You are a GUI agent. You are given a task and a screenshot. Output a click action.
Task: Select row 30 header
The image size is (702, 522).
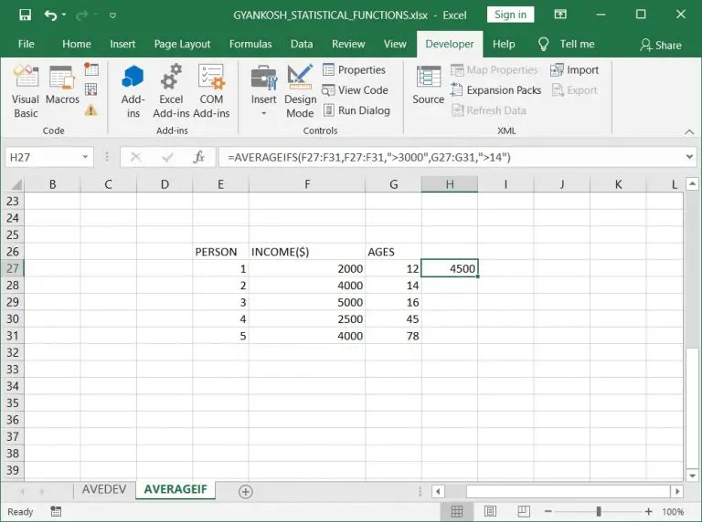13,319
